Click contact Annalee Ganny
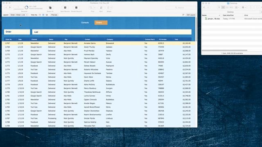The height and width of the screenshot is (147, 262). [x=90, y=43]
